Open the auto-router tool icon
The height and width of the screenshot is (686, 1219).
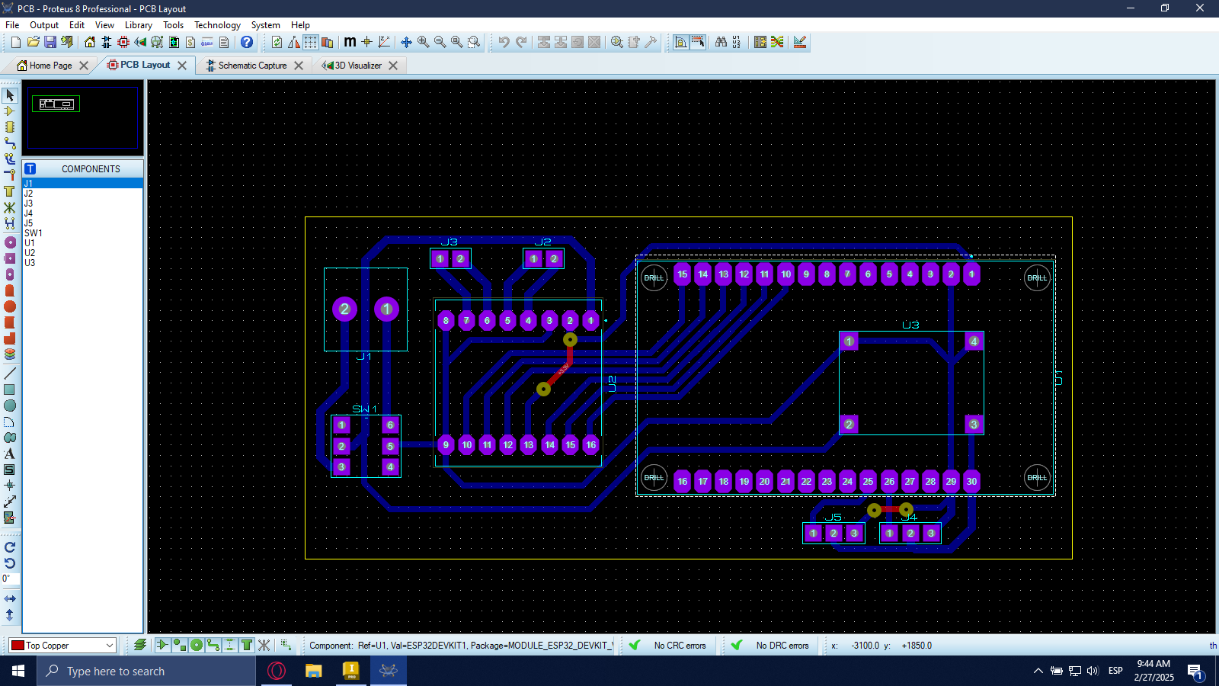click(777, 42)
